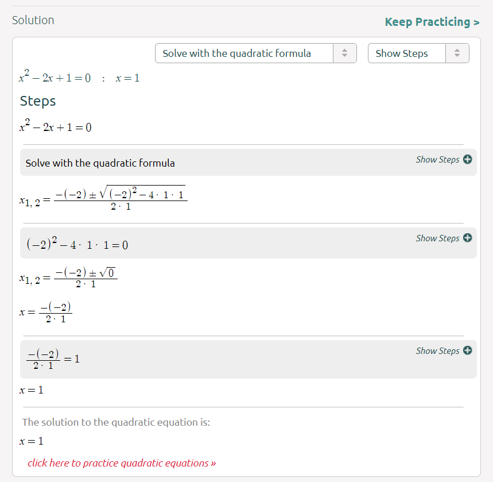The width and height of the screenshot is (493, 482).
Task: Click the arrows on the top Show Steps selector
Action: pyautogui.click(x=457, y=53)
